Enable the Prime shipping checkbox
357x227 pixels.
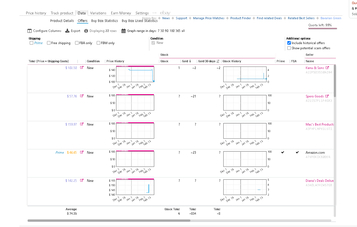click(32, 43)
